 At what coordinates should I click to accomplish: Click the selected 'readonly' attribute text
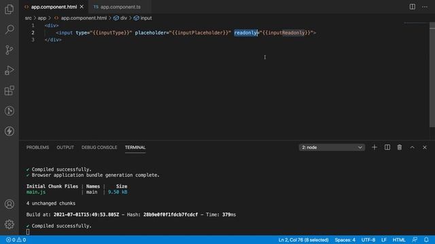[246, 33]
